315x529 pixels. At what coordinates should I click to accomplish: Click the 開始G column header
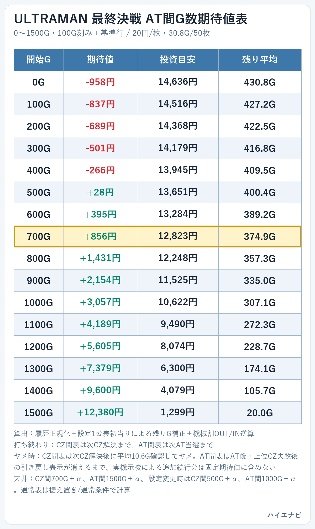pyautogui.click(x=39, y=60)
